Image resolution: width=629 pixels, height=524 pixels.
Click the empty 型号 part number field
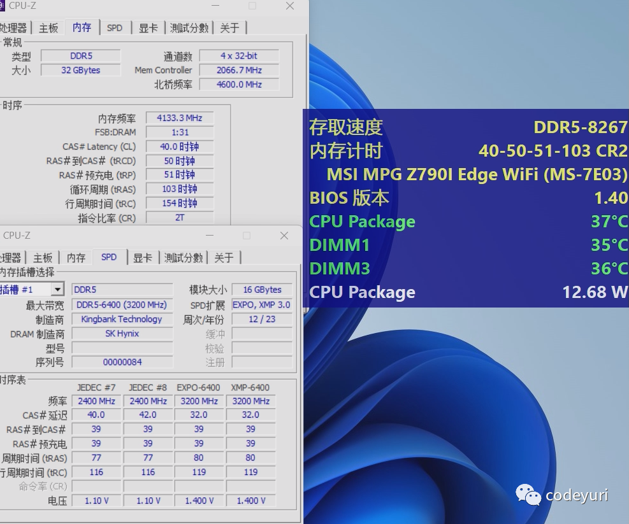[x=122, y=348]
